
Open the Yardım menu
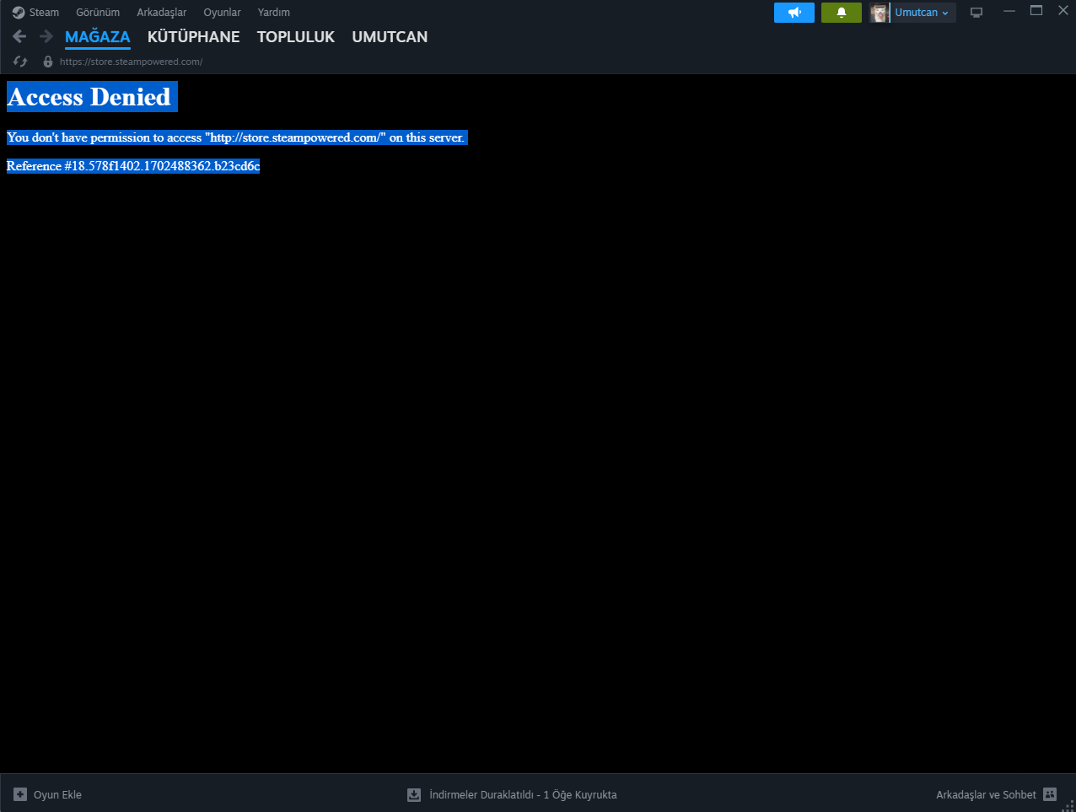[274, 13]
